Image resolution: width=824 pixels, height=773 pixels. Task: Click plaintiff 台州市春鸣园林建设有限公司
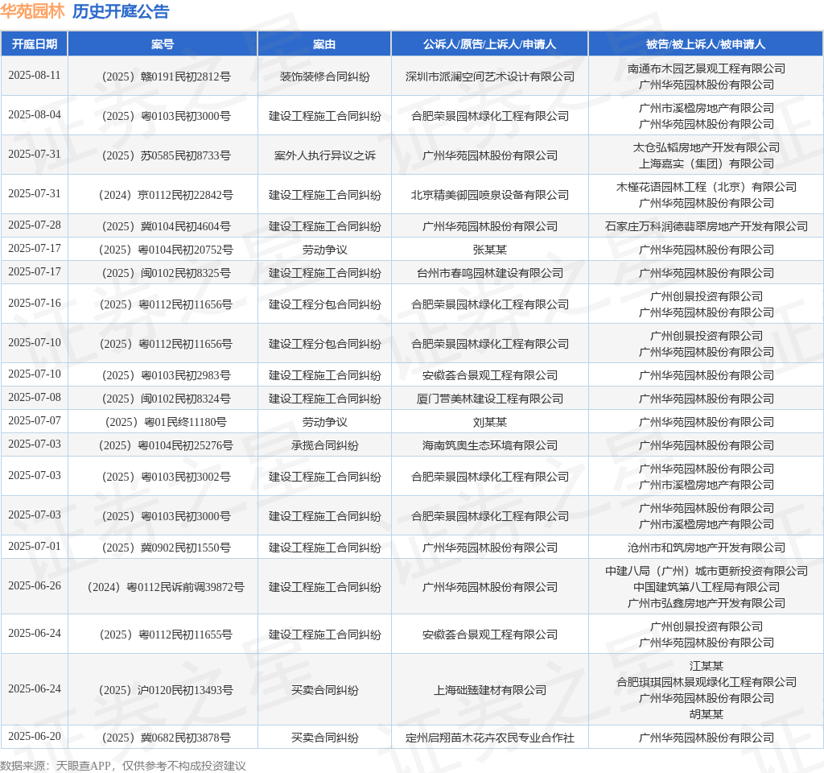point(490,274)
